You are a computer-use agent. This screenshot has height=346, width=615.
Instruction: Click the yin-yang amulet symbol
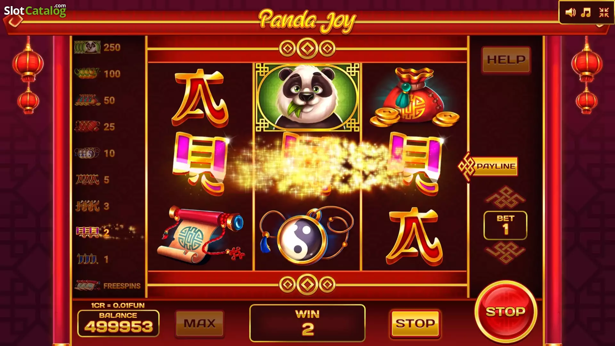click(306, 236)
